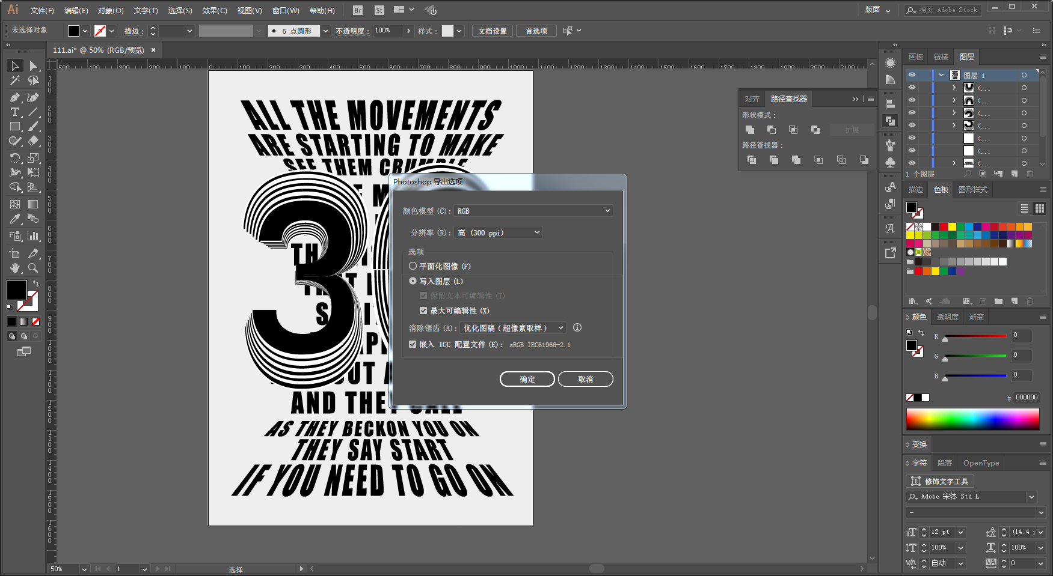Screen dimensions: 1053x576
Task: Select the Rotate tool
Action: pos(15,158)
